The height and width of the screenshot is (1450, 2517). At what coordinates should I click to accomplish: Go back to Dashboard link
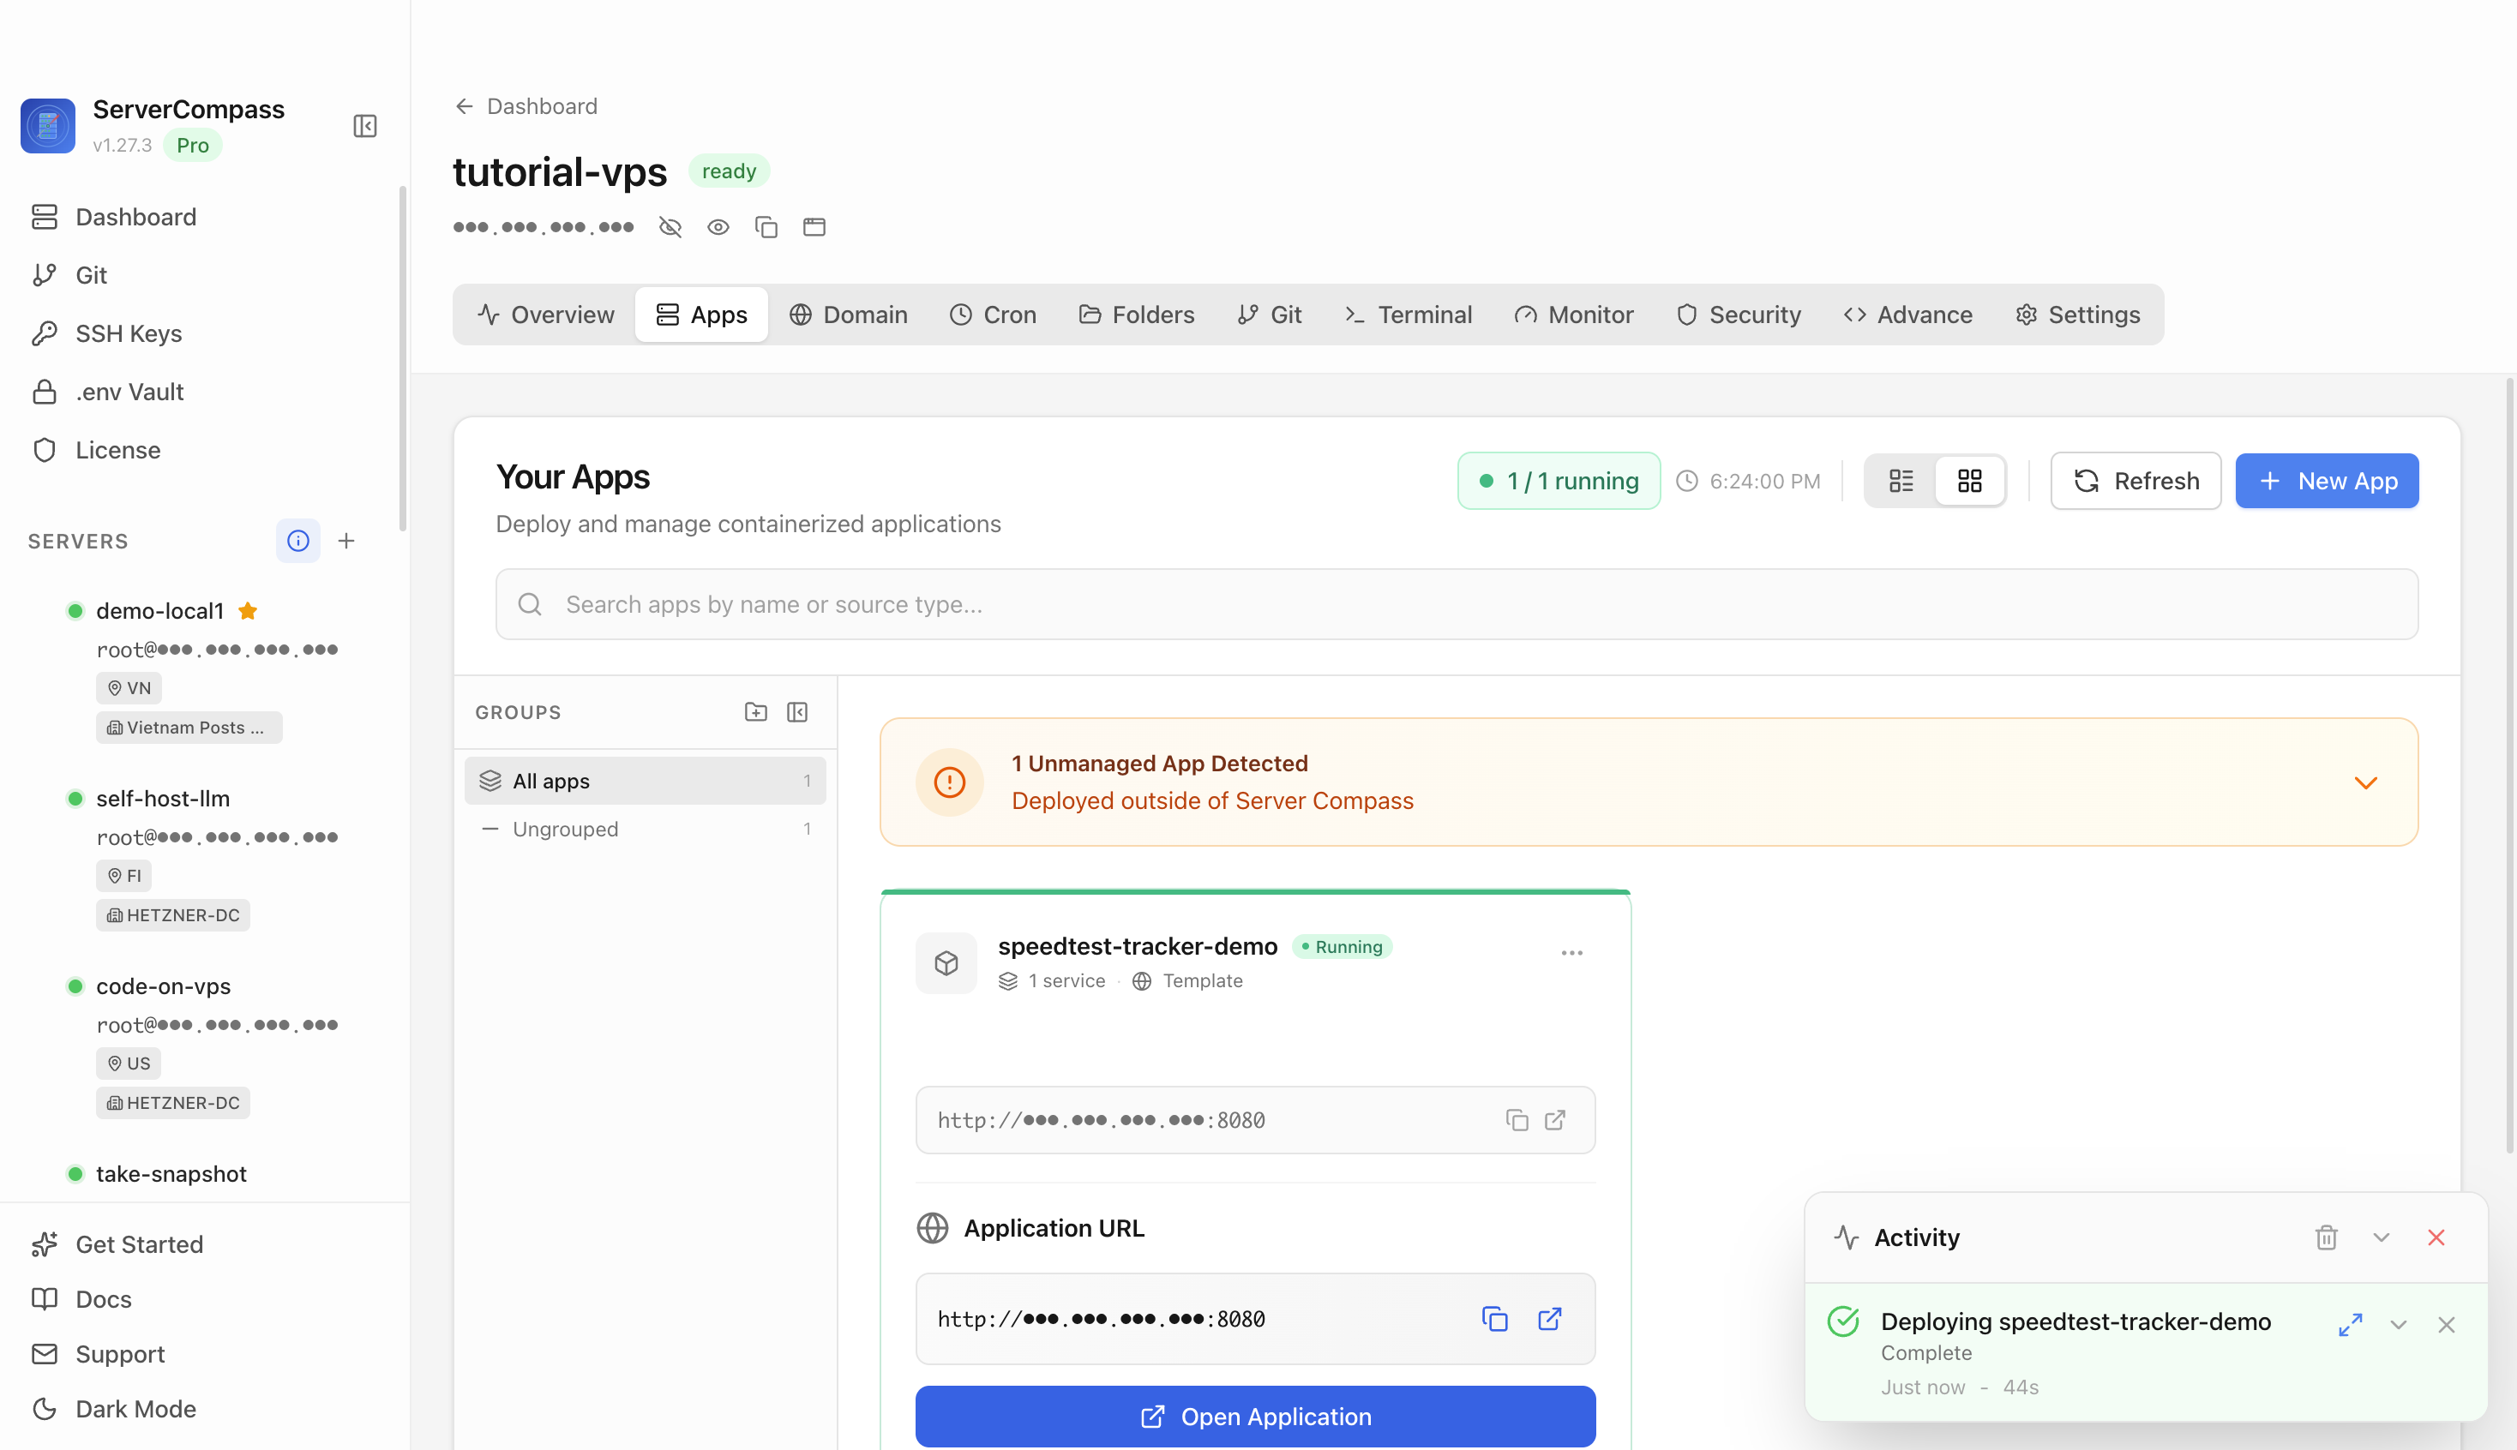(526, 106)
